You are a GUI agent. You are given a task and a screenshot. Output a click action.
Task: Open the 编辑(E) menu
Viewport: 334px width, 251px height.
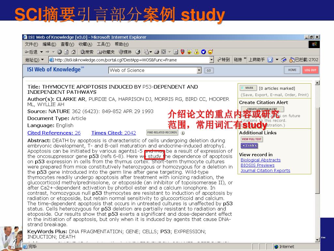click(x=49, y=44)
